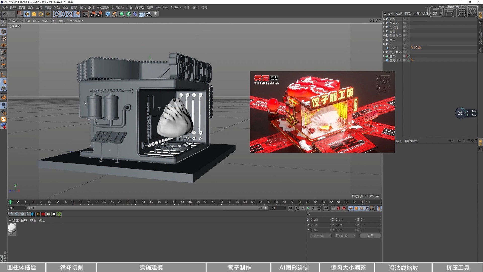This screenshot has width=483, height=272.
Task: Click the Floor environment icon
Action: pyautogui.click(x=142, y=14)
